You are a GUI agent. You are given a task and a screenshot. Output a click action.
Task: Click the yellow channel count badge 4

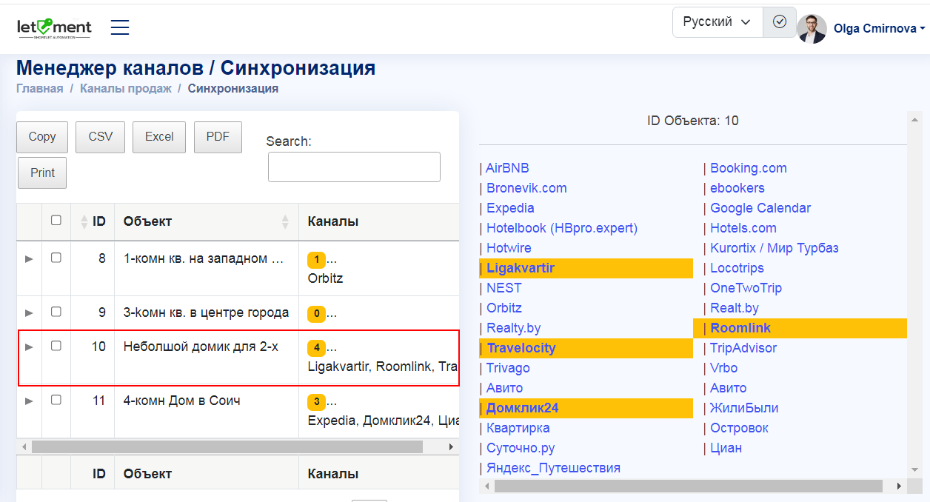pos(316,347)
